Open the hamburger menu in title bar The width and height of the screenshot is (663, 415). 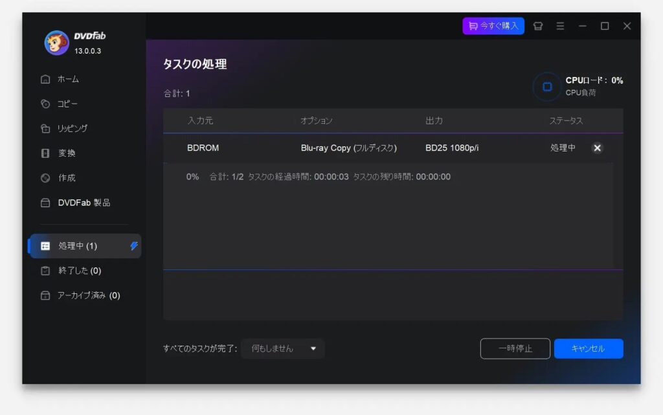pyautogui.click(x=560, y=26)
